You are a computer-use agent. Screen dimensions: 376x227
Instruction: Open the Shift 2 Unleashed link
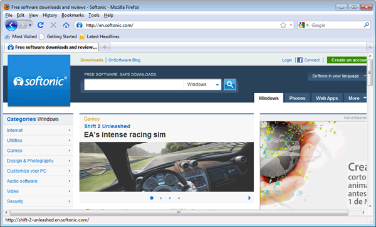[x=107, y=126]
